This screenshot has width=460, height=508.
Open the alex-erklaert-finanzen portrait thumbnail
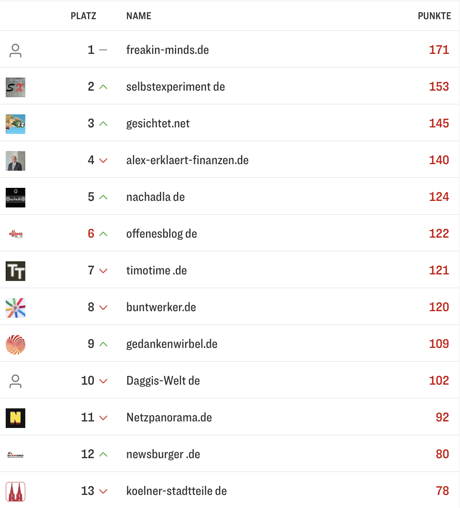click(x=15, y=161)
